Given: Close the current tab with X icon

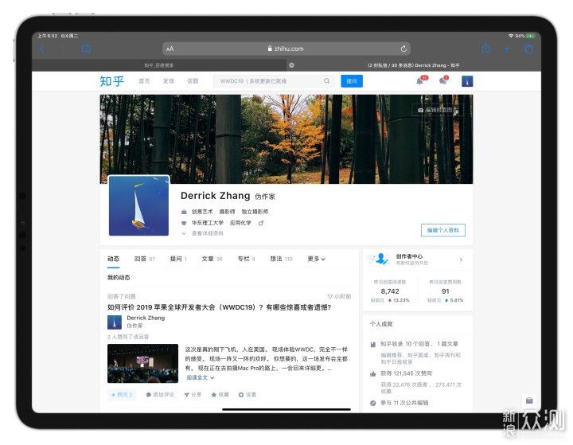Looking at the screenshot, I should (x=291, y=65).
